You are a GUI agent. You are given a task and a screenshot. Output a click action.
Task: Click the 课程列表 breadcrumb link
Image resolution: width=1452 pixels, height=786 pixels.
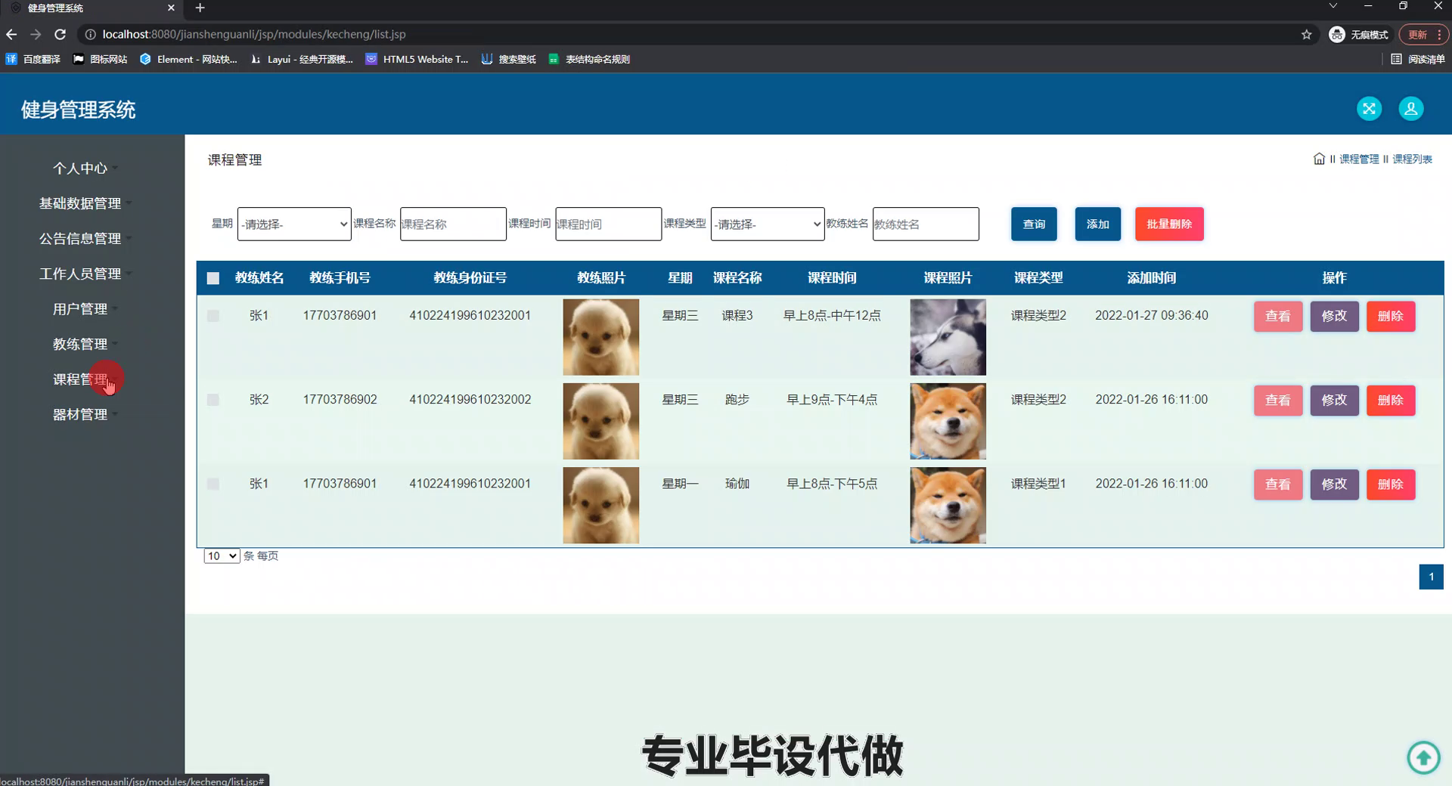click(x=1412, y=159)
